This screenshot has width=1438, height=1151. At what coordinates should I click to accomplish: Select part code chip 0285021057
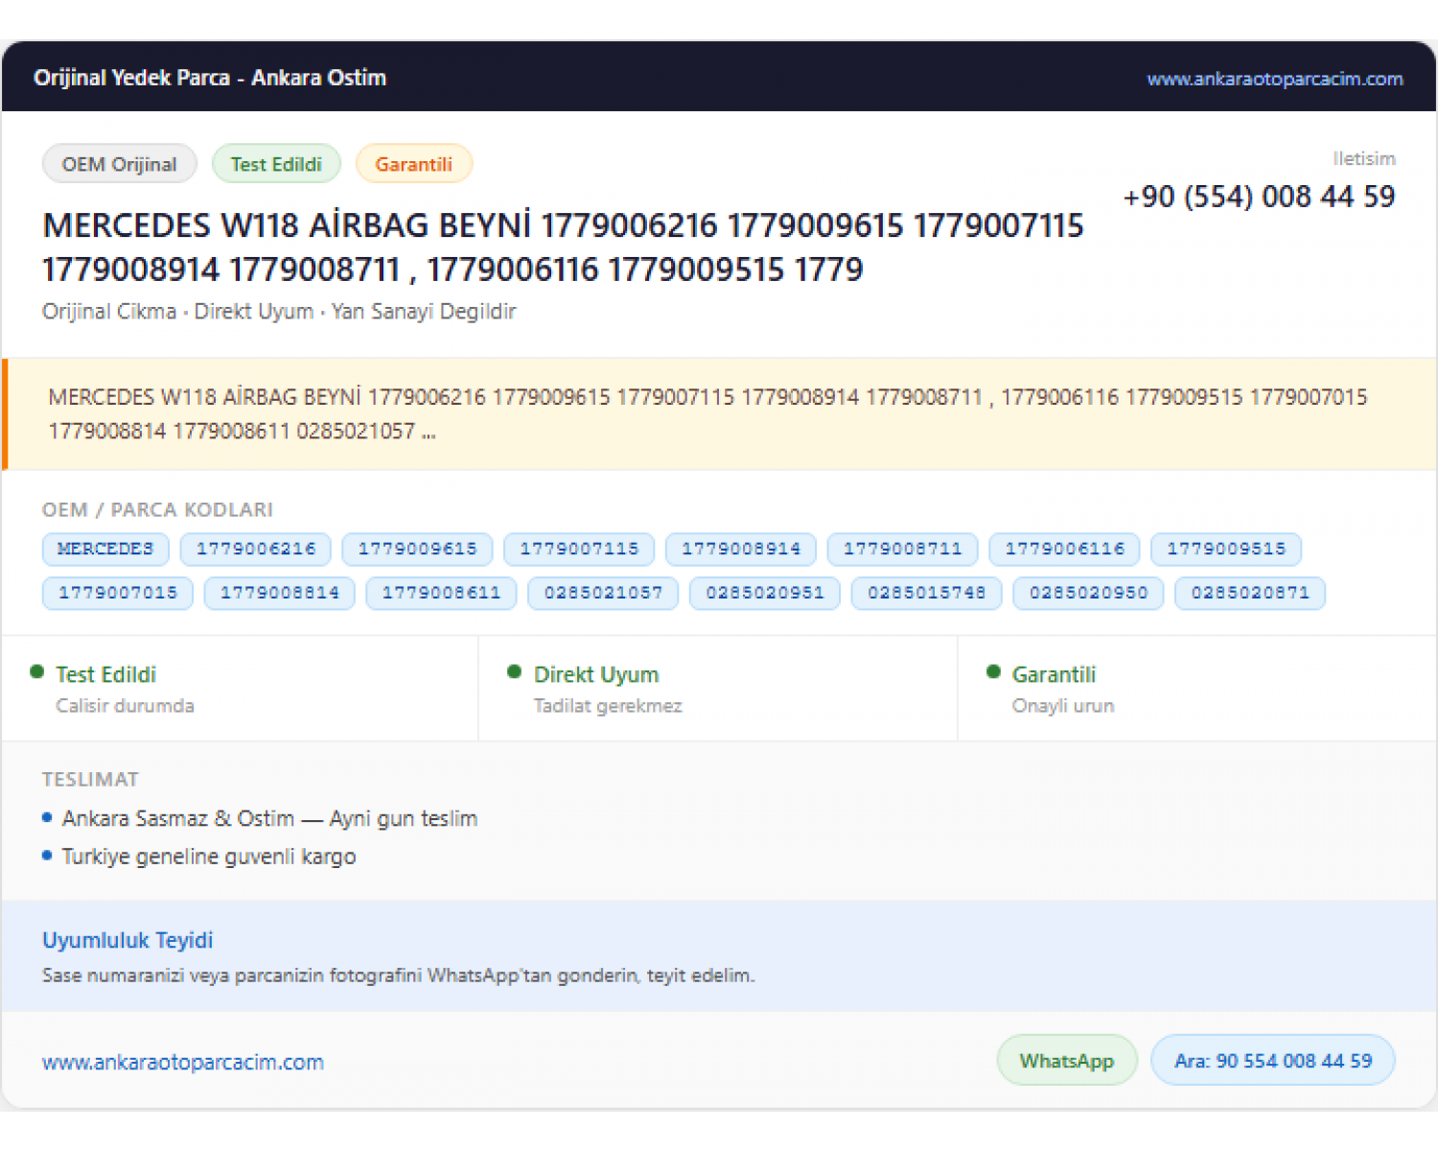coord(603,593)
